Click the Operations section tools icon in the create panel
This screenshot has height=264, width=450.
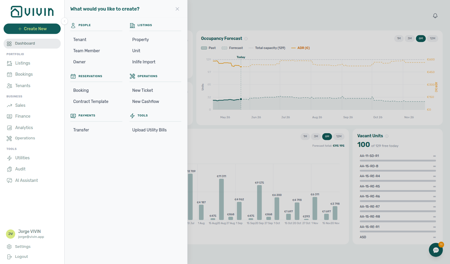click(x=132, y=76)
